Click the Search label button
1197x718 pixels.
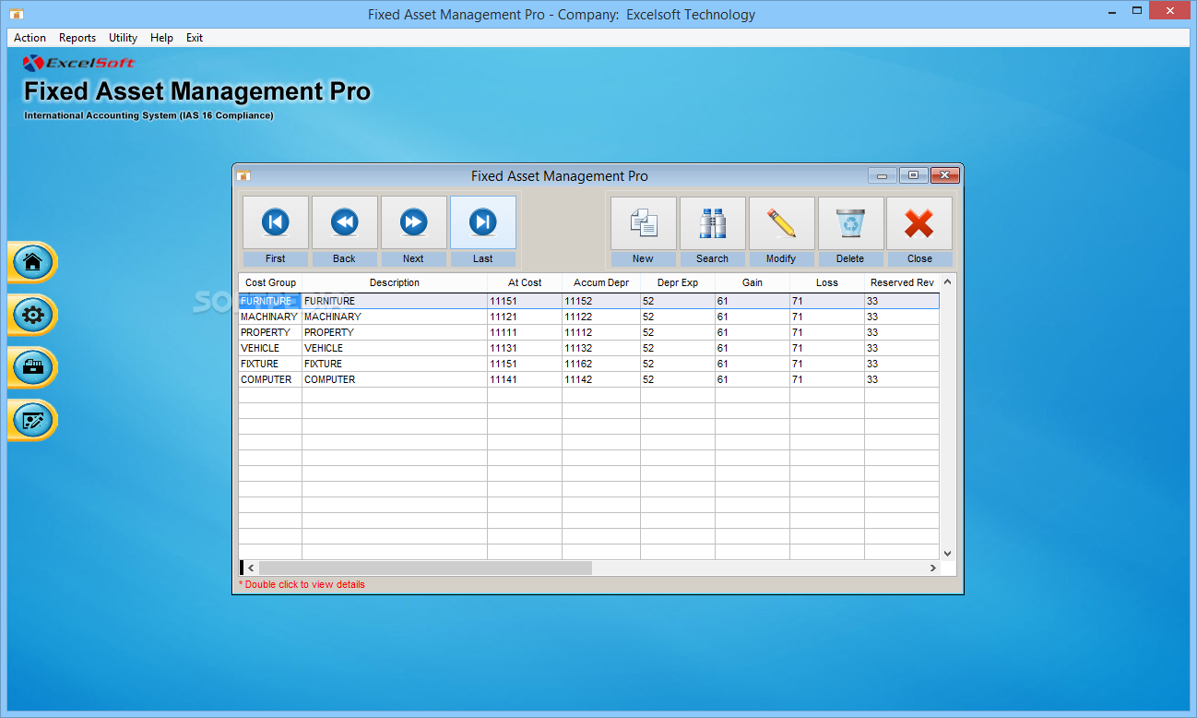713,258
